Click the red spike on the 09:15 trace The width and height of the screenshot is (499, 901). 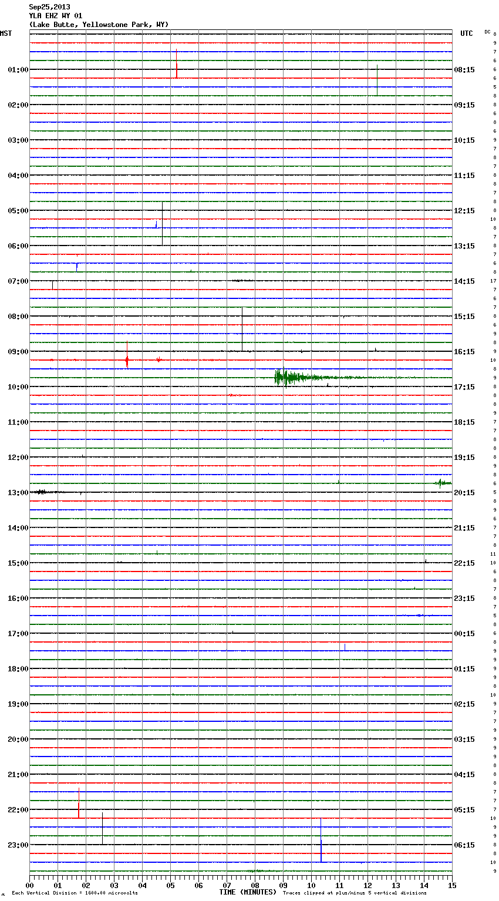tap(127, 355)
